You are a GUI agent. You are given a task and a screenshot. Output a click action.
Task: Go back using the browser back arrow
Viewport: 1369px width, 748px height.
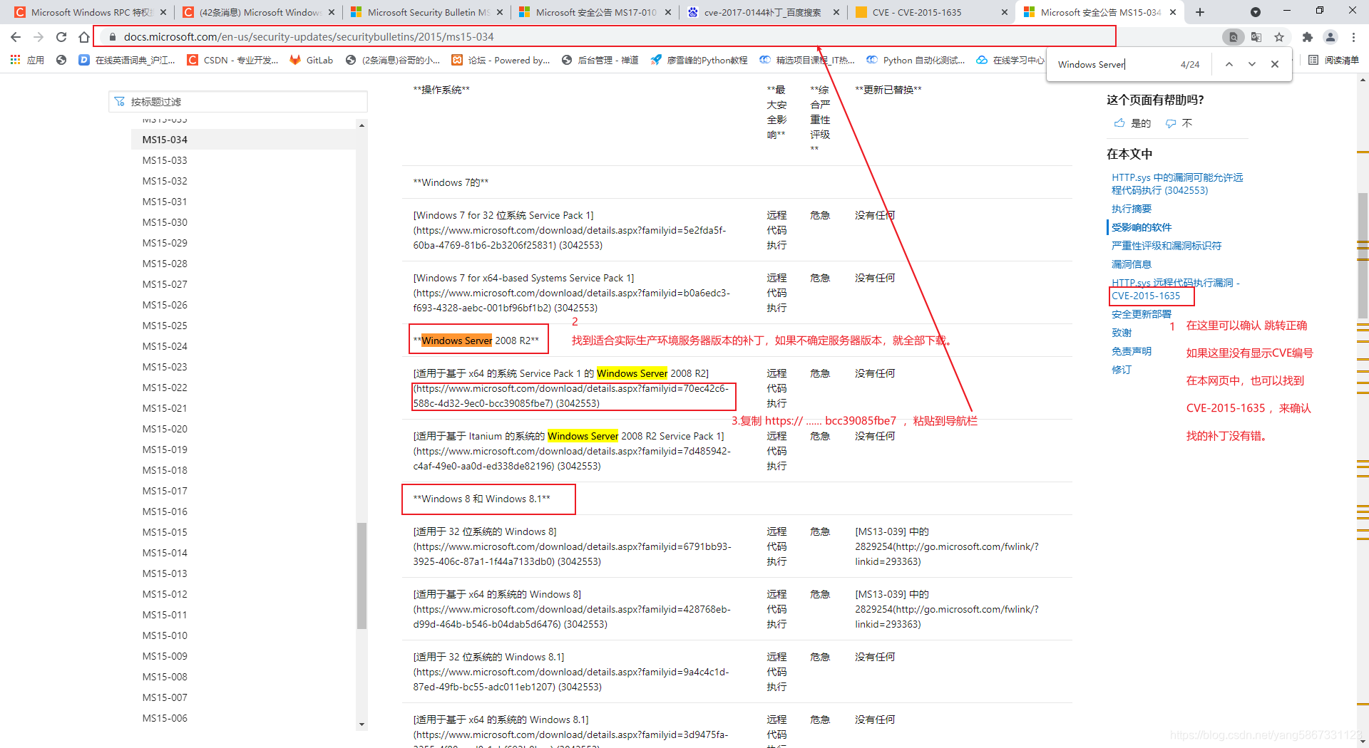point(16,37)
